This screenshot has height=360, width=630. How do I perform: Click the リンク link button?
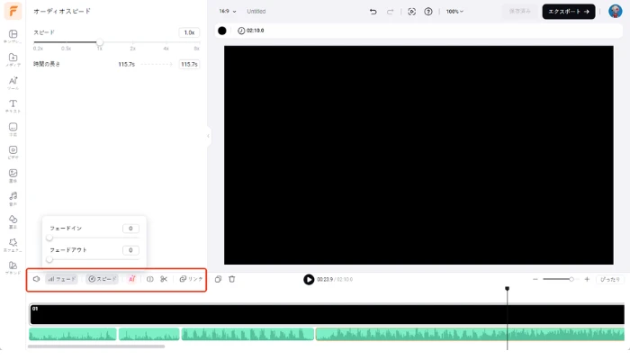click(x=191, y=279)
